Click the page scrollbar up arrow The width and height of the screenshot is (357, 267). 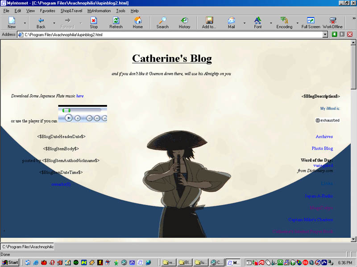353,42
